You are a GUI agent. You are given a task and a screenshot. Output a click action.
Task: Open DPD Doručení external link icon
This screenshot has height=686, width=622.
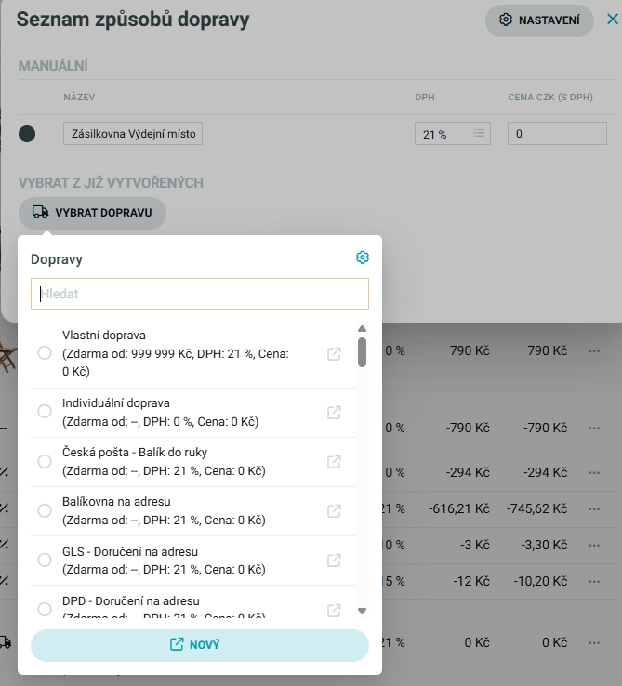pos(335,610)
